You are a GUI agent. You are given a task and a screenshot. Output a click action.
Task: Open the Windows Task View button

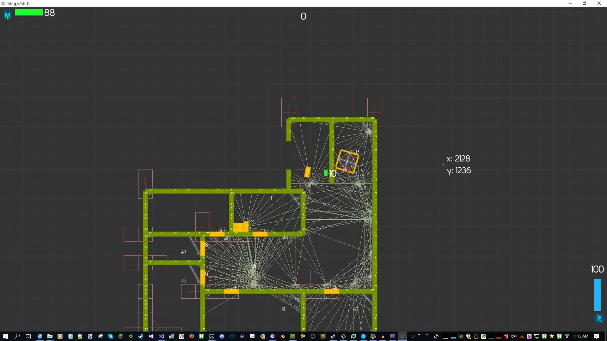point(28,336)
